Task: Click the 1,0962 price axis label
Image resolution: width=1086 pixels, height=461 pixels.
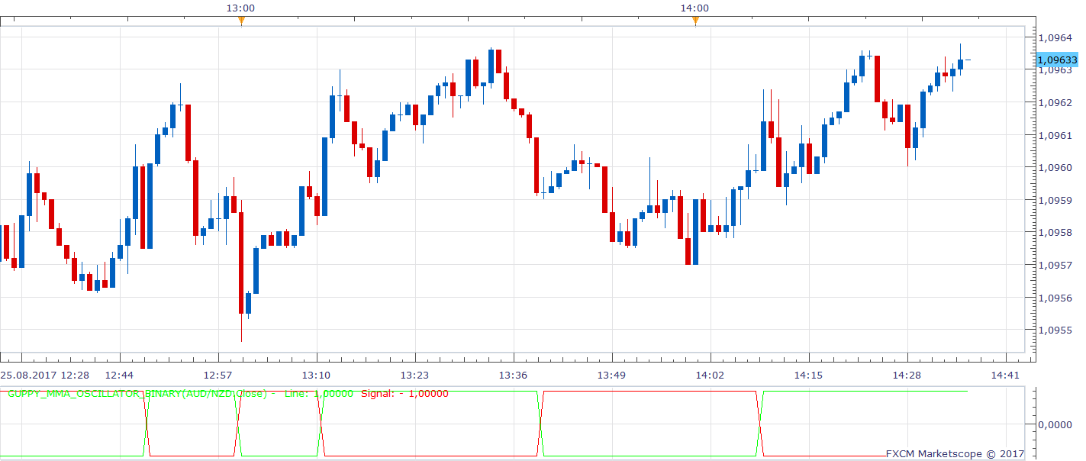Action: pyautogui.click(x=1057, y=102)
